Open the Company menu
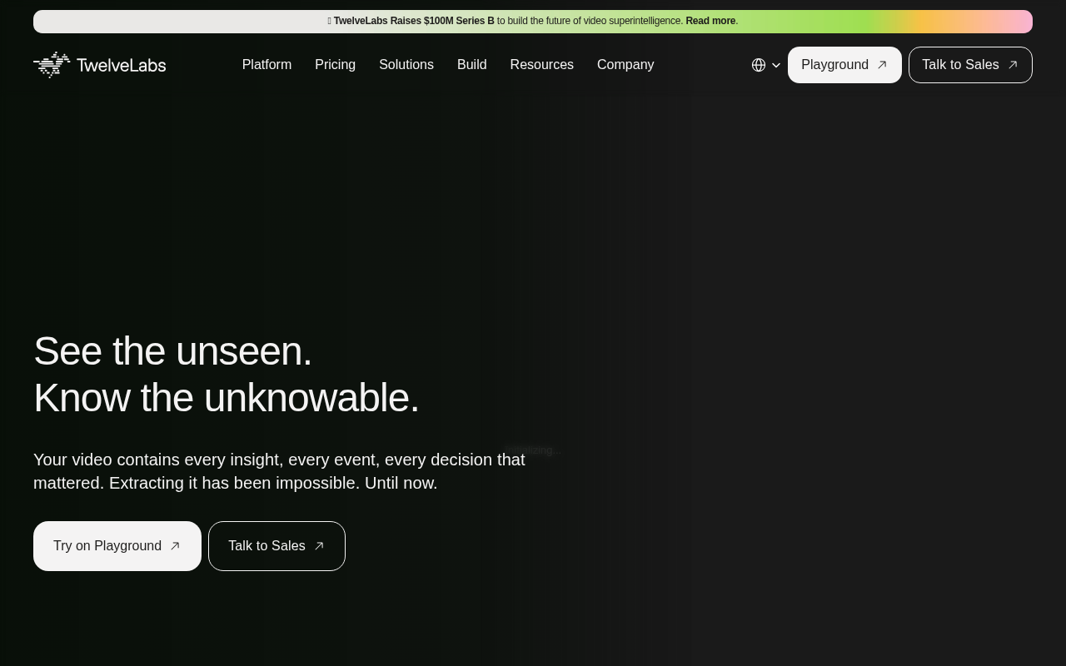 [x=625, y=65]
